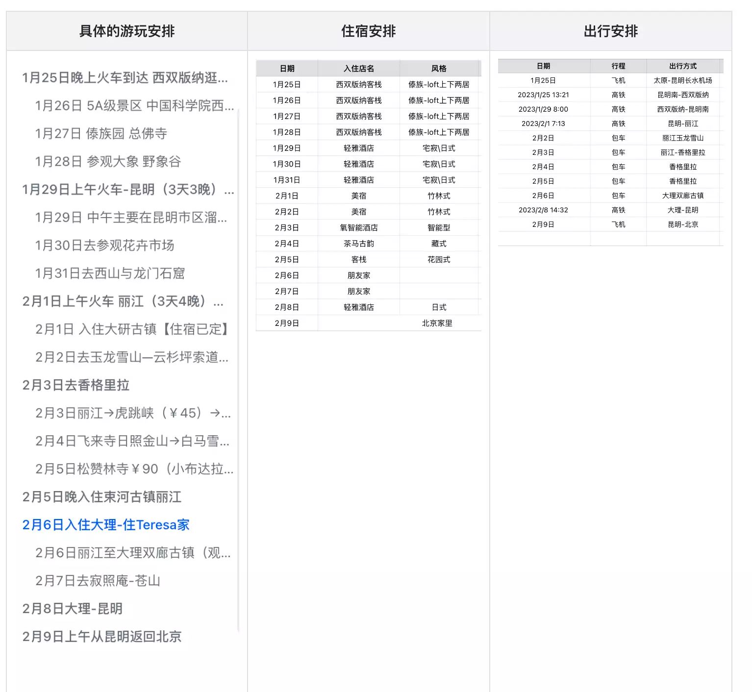Go to 1月28日 参观大象 野象谷
The width and height of the screenshot is (752, 692).
(108, 162)
